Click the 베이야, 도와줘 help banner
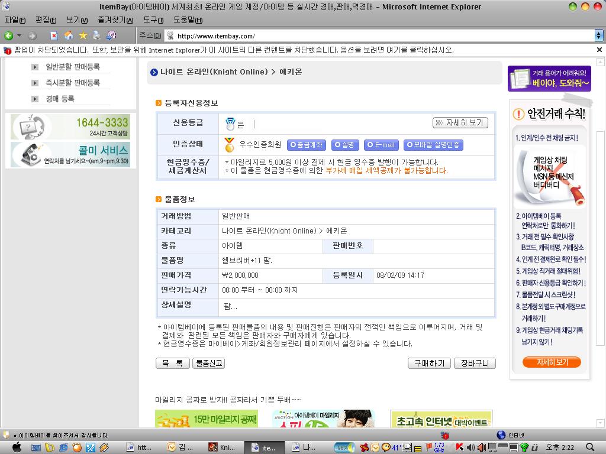606x454 pixels. (x=549, y=79)
